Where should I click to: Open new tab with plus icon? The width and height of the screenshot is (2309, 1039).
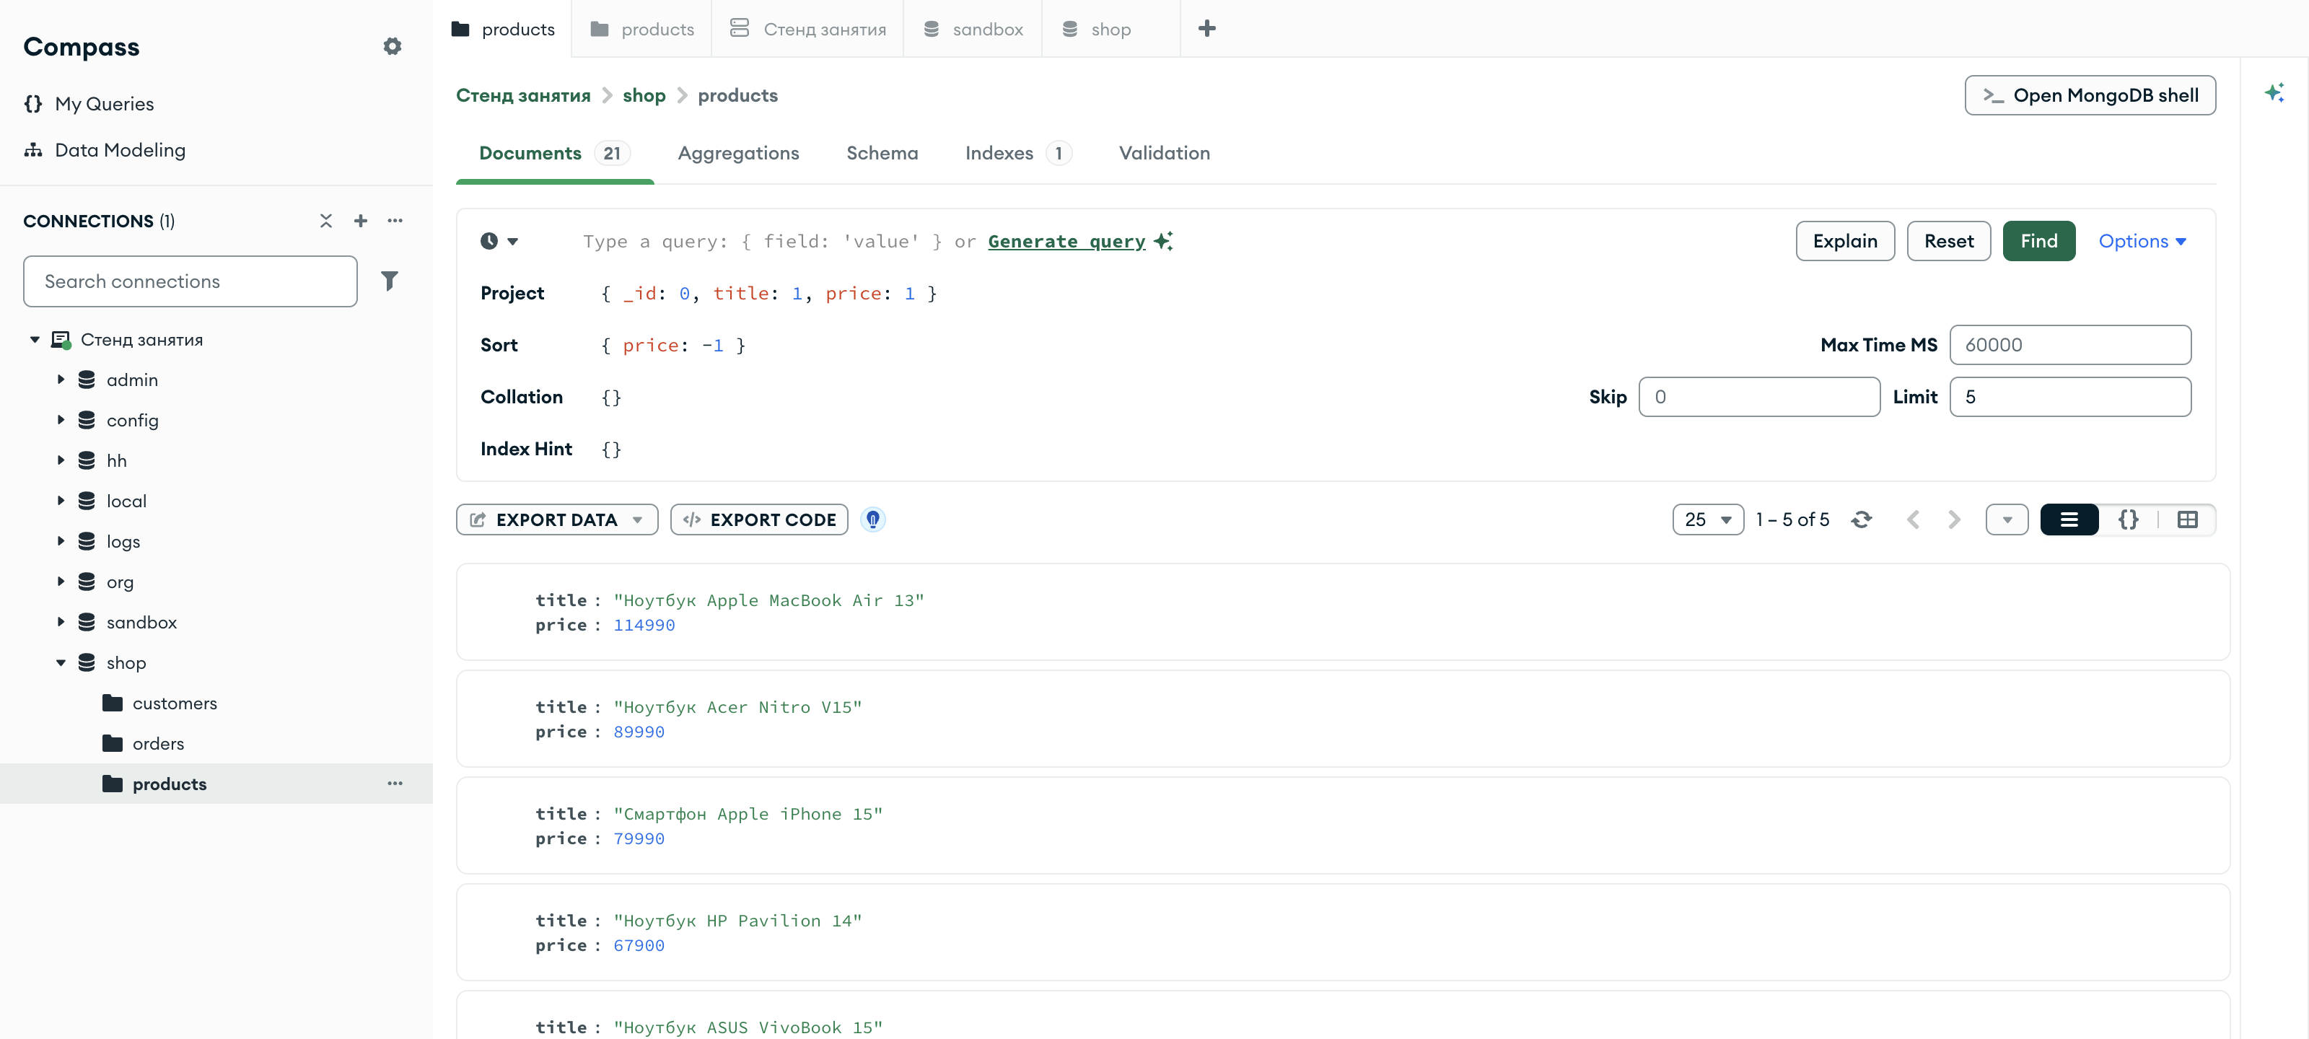click(x=1207, y=29)
